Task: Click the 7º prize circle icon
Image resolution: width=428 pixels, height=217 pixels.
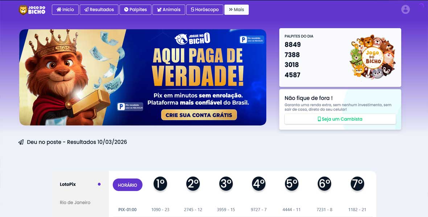Action: tap(357, 184)
